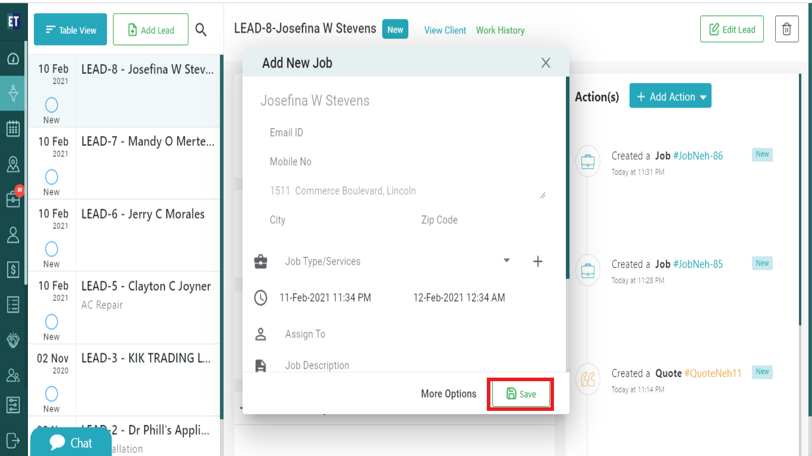This screenshot has width=812, height=456.
Task: Click the New badge beside lead title
Action: (395, 30)
